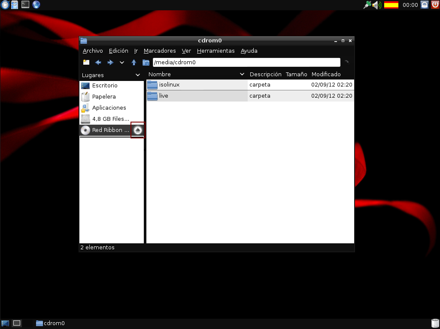Go forward with the right arrow button
Screen dimensions: 440x329
pos(110,63)
